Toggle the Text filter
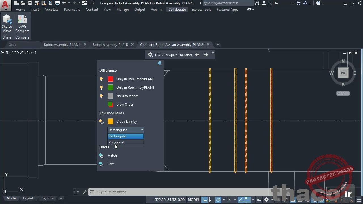The height and width of the screenshot is (204, 363). (x=101, y=164)
